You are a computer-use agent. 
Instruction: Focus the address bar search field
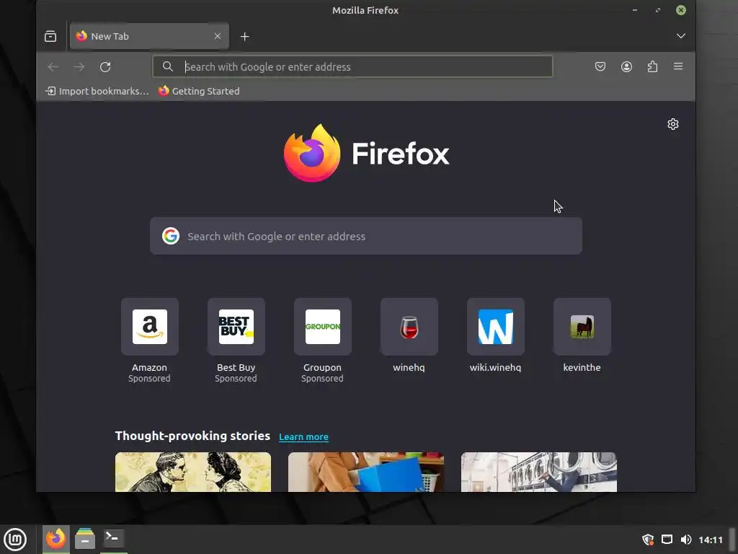[x=352, y=67]
